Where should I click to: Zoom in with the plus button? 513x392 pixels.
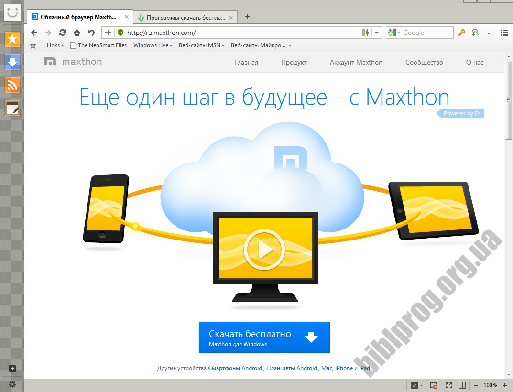(505, 385)
